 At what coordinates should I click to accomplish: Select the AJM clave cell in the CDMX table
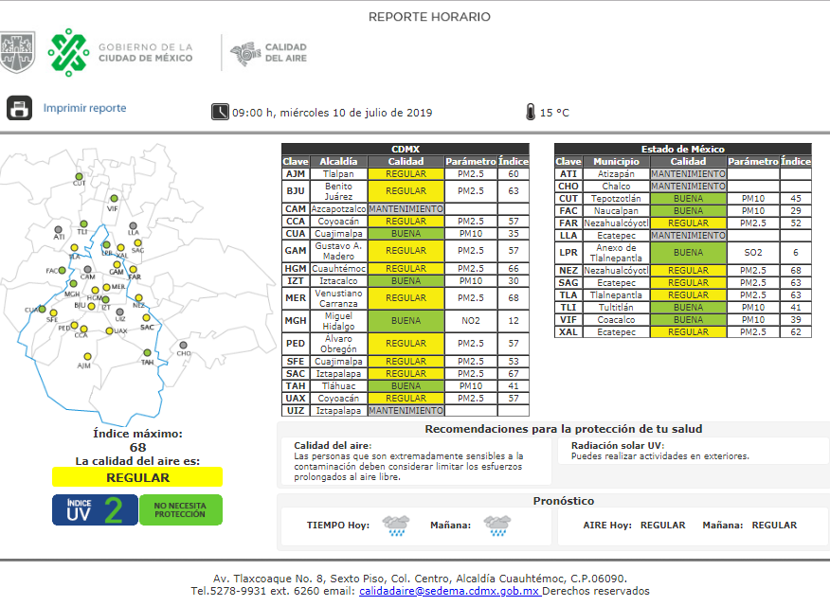[296, 174]
